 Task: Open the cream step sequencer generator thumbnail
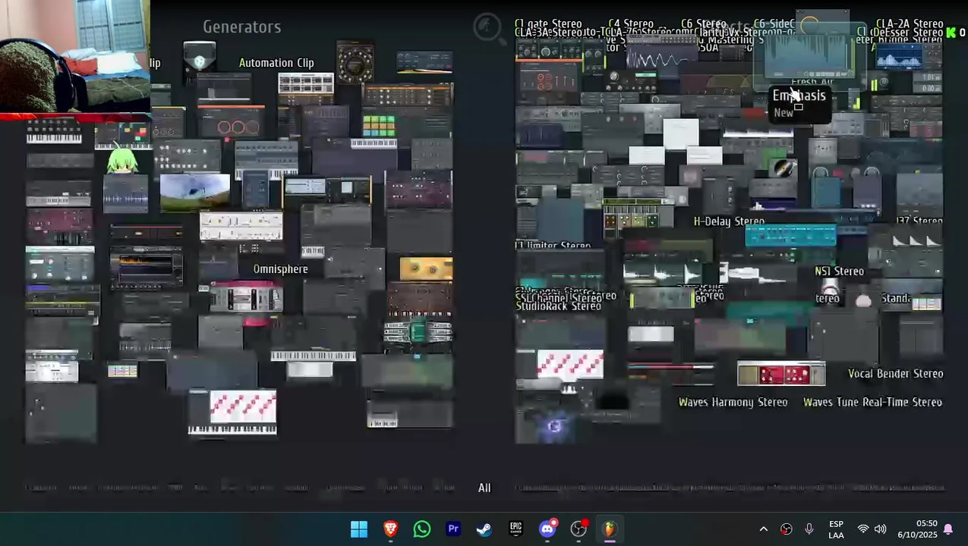pos(241,225)
